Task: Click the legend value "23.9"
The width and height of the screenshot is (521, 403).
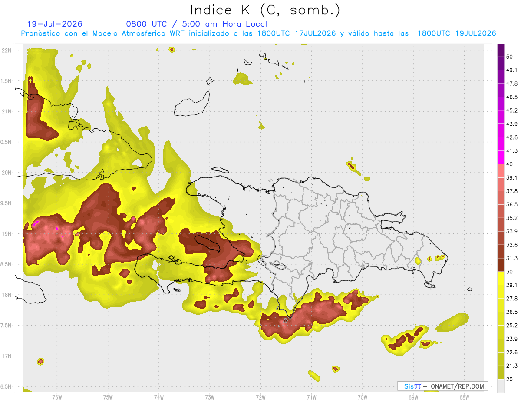Action: [512, 339]
